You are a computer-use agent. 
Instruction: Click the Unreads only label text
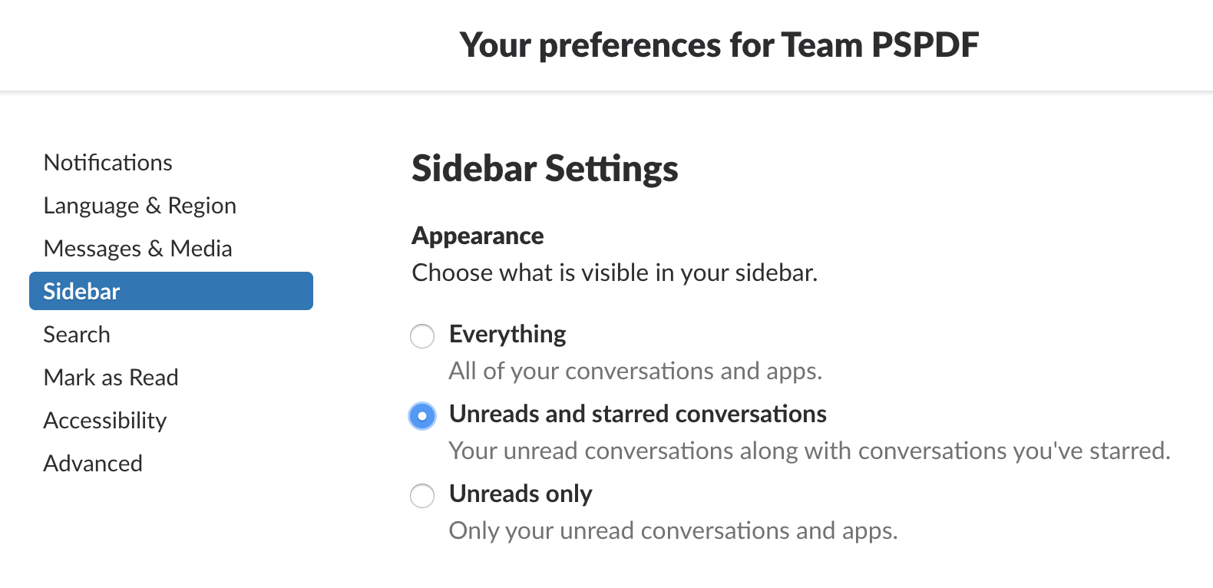click(520, 494)
